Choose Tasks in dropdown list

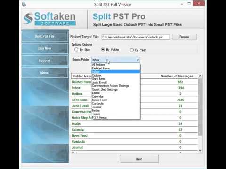(116, 114)
